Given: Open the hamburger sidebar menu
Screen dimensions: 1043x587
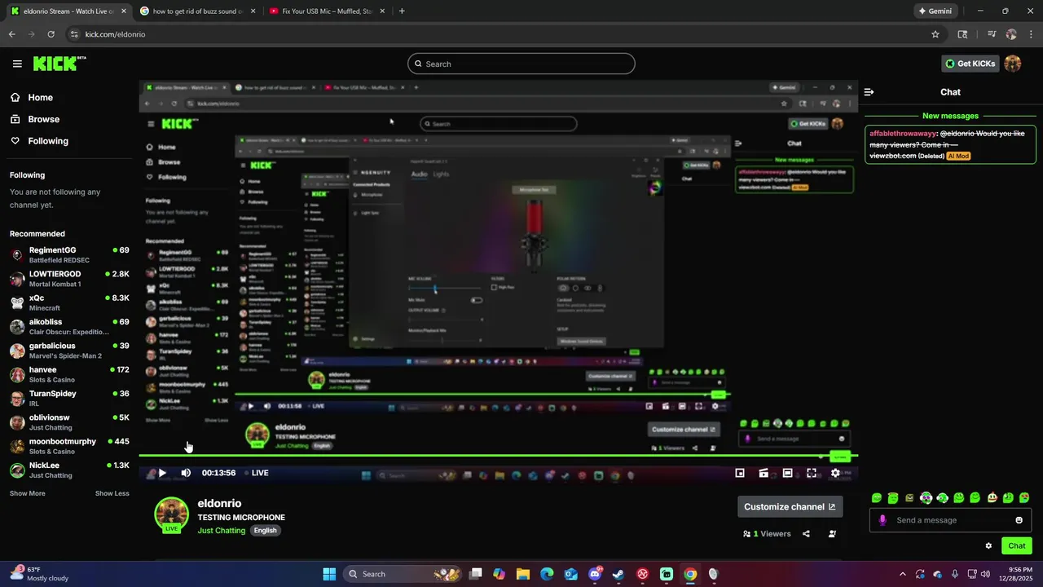Looking at the screenshot, I should [x=17, y=64].
